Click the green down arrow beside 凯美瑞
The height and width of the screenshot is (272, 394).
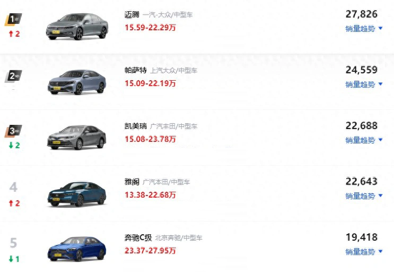click(x=11, y=145)
